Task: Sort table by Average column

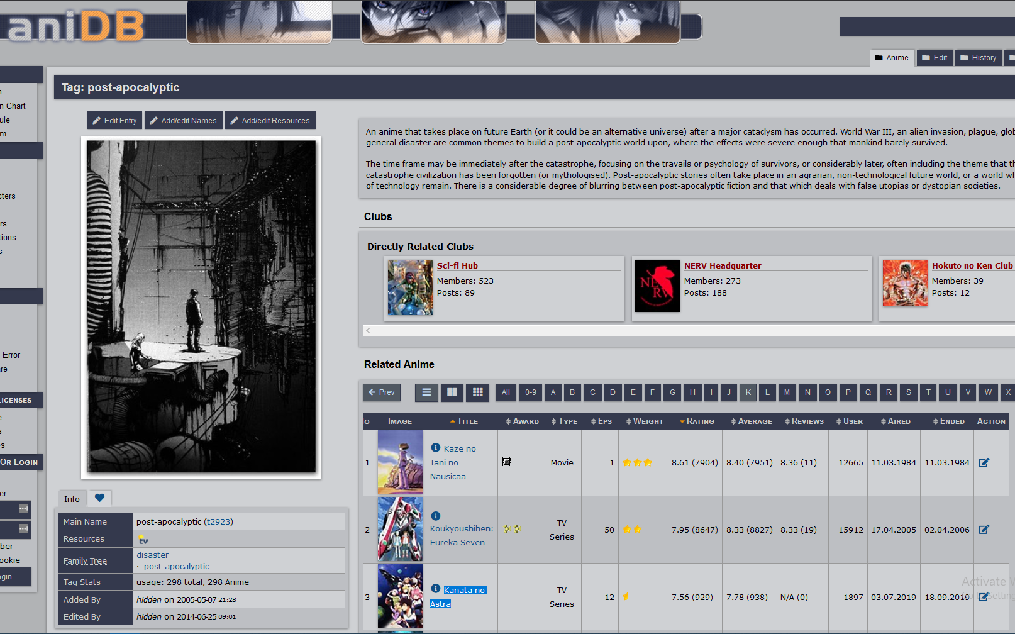Action: [x=755, y=421]
